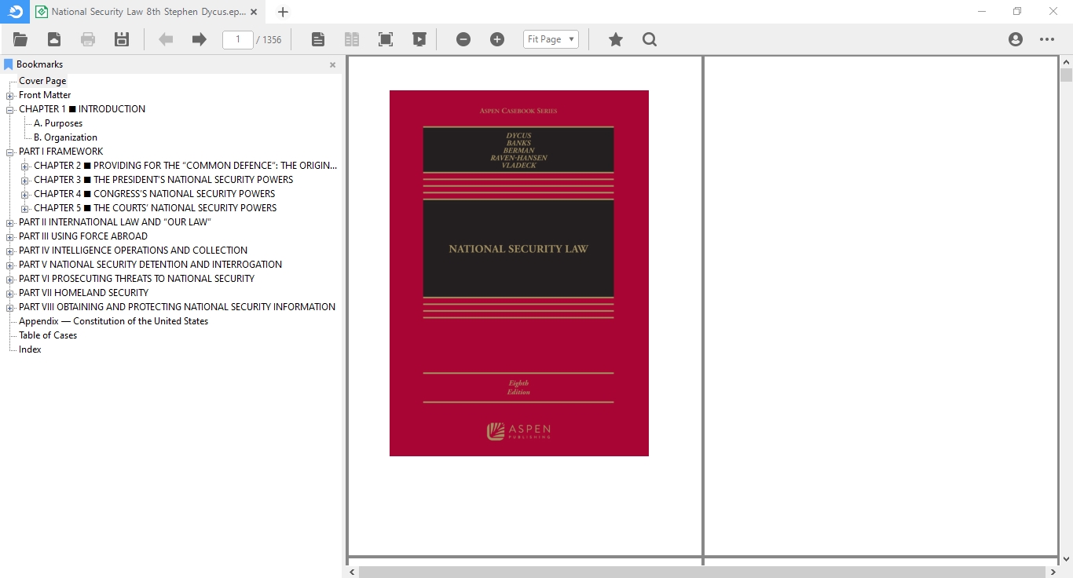Select the Cover Page bookmark
The image size is (1073, 578).
(42, 81)
